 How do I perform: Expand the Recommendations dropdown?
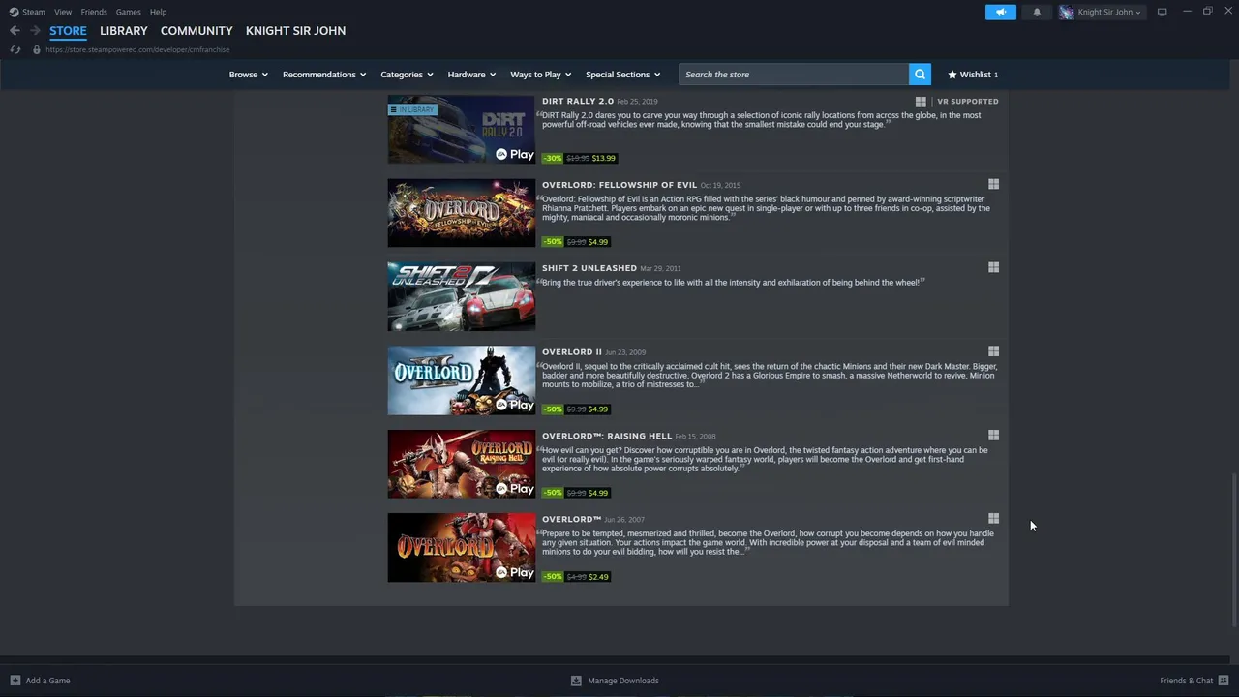click(x=324, y=75)
